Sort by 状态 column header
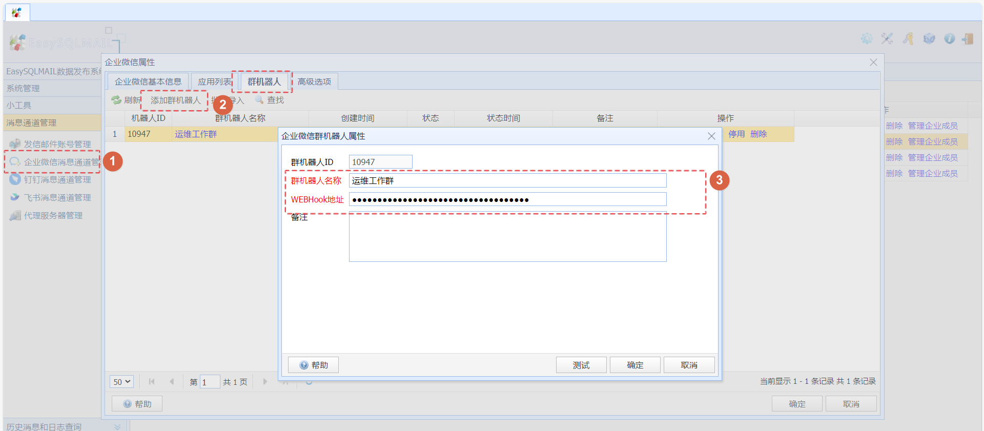The width and height of the screenshot is (984, 431). coord(430,118)
